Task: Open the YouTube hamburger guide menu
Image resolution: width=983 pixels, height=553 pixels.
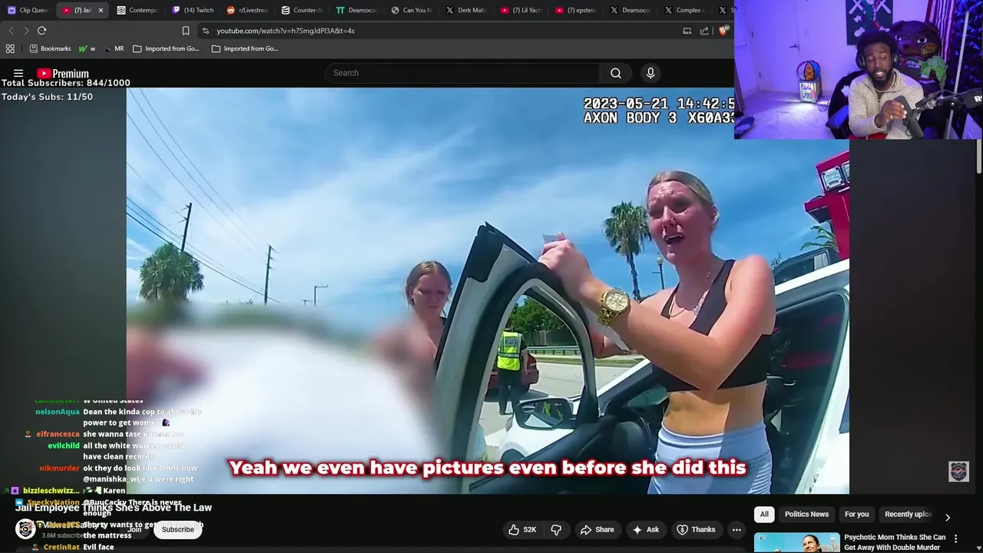Action: pyautogui.click(x=18, y=74)
